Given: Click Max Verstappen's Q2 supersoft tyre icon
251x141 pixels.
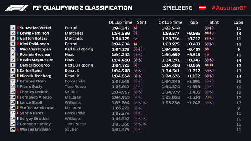Looking at the screenshot, I should 207,49.
